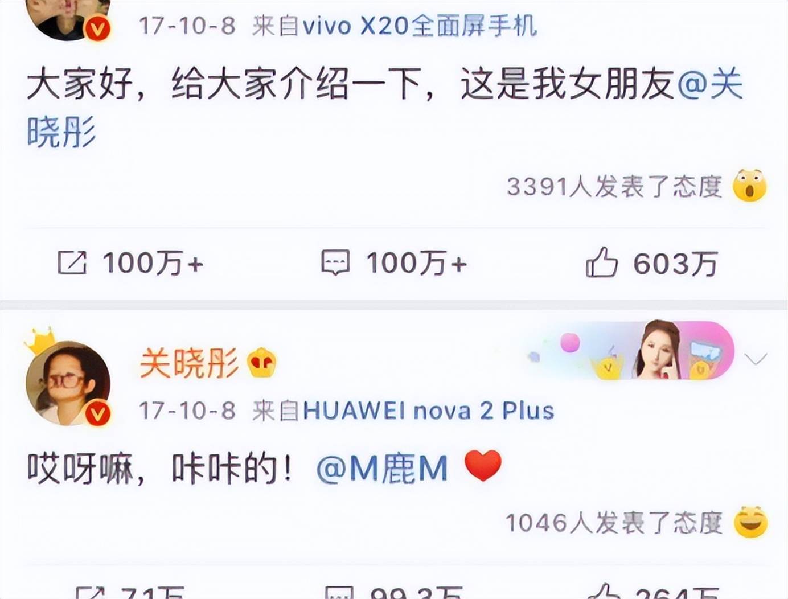The width and height of the screenshot is (788, 599).
Task: Like the first post with 603万 thumbs-up
Action: (x=602, y=262)
